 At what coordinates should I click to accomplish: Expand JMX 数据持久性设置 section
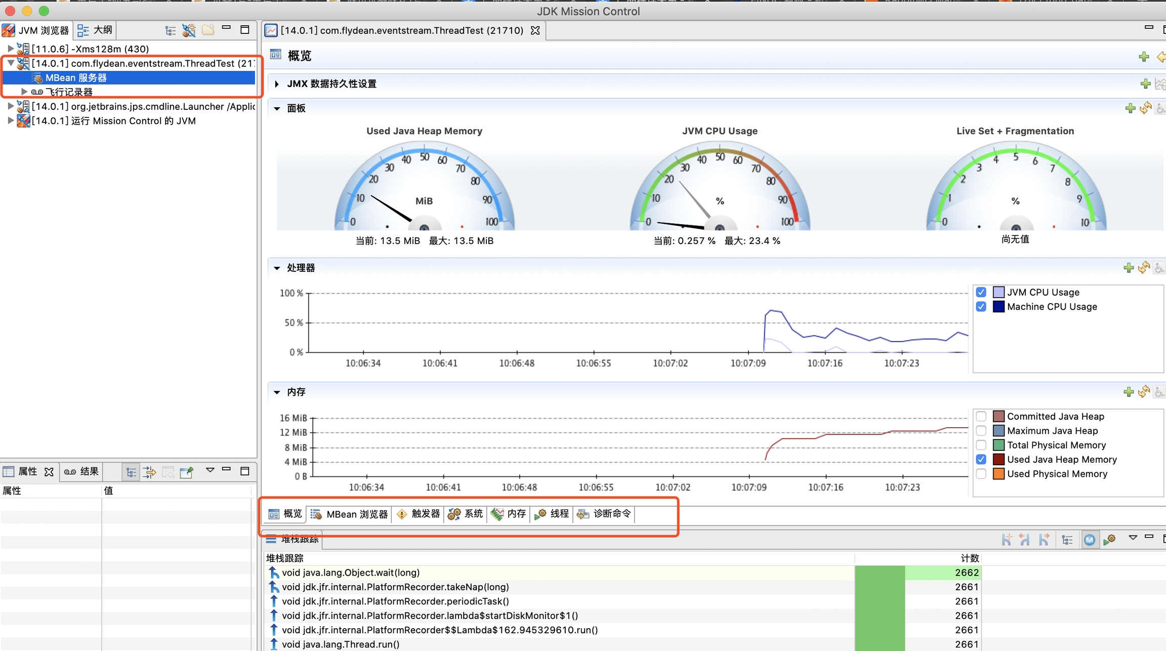(x=277, y=84)
